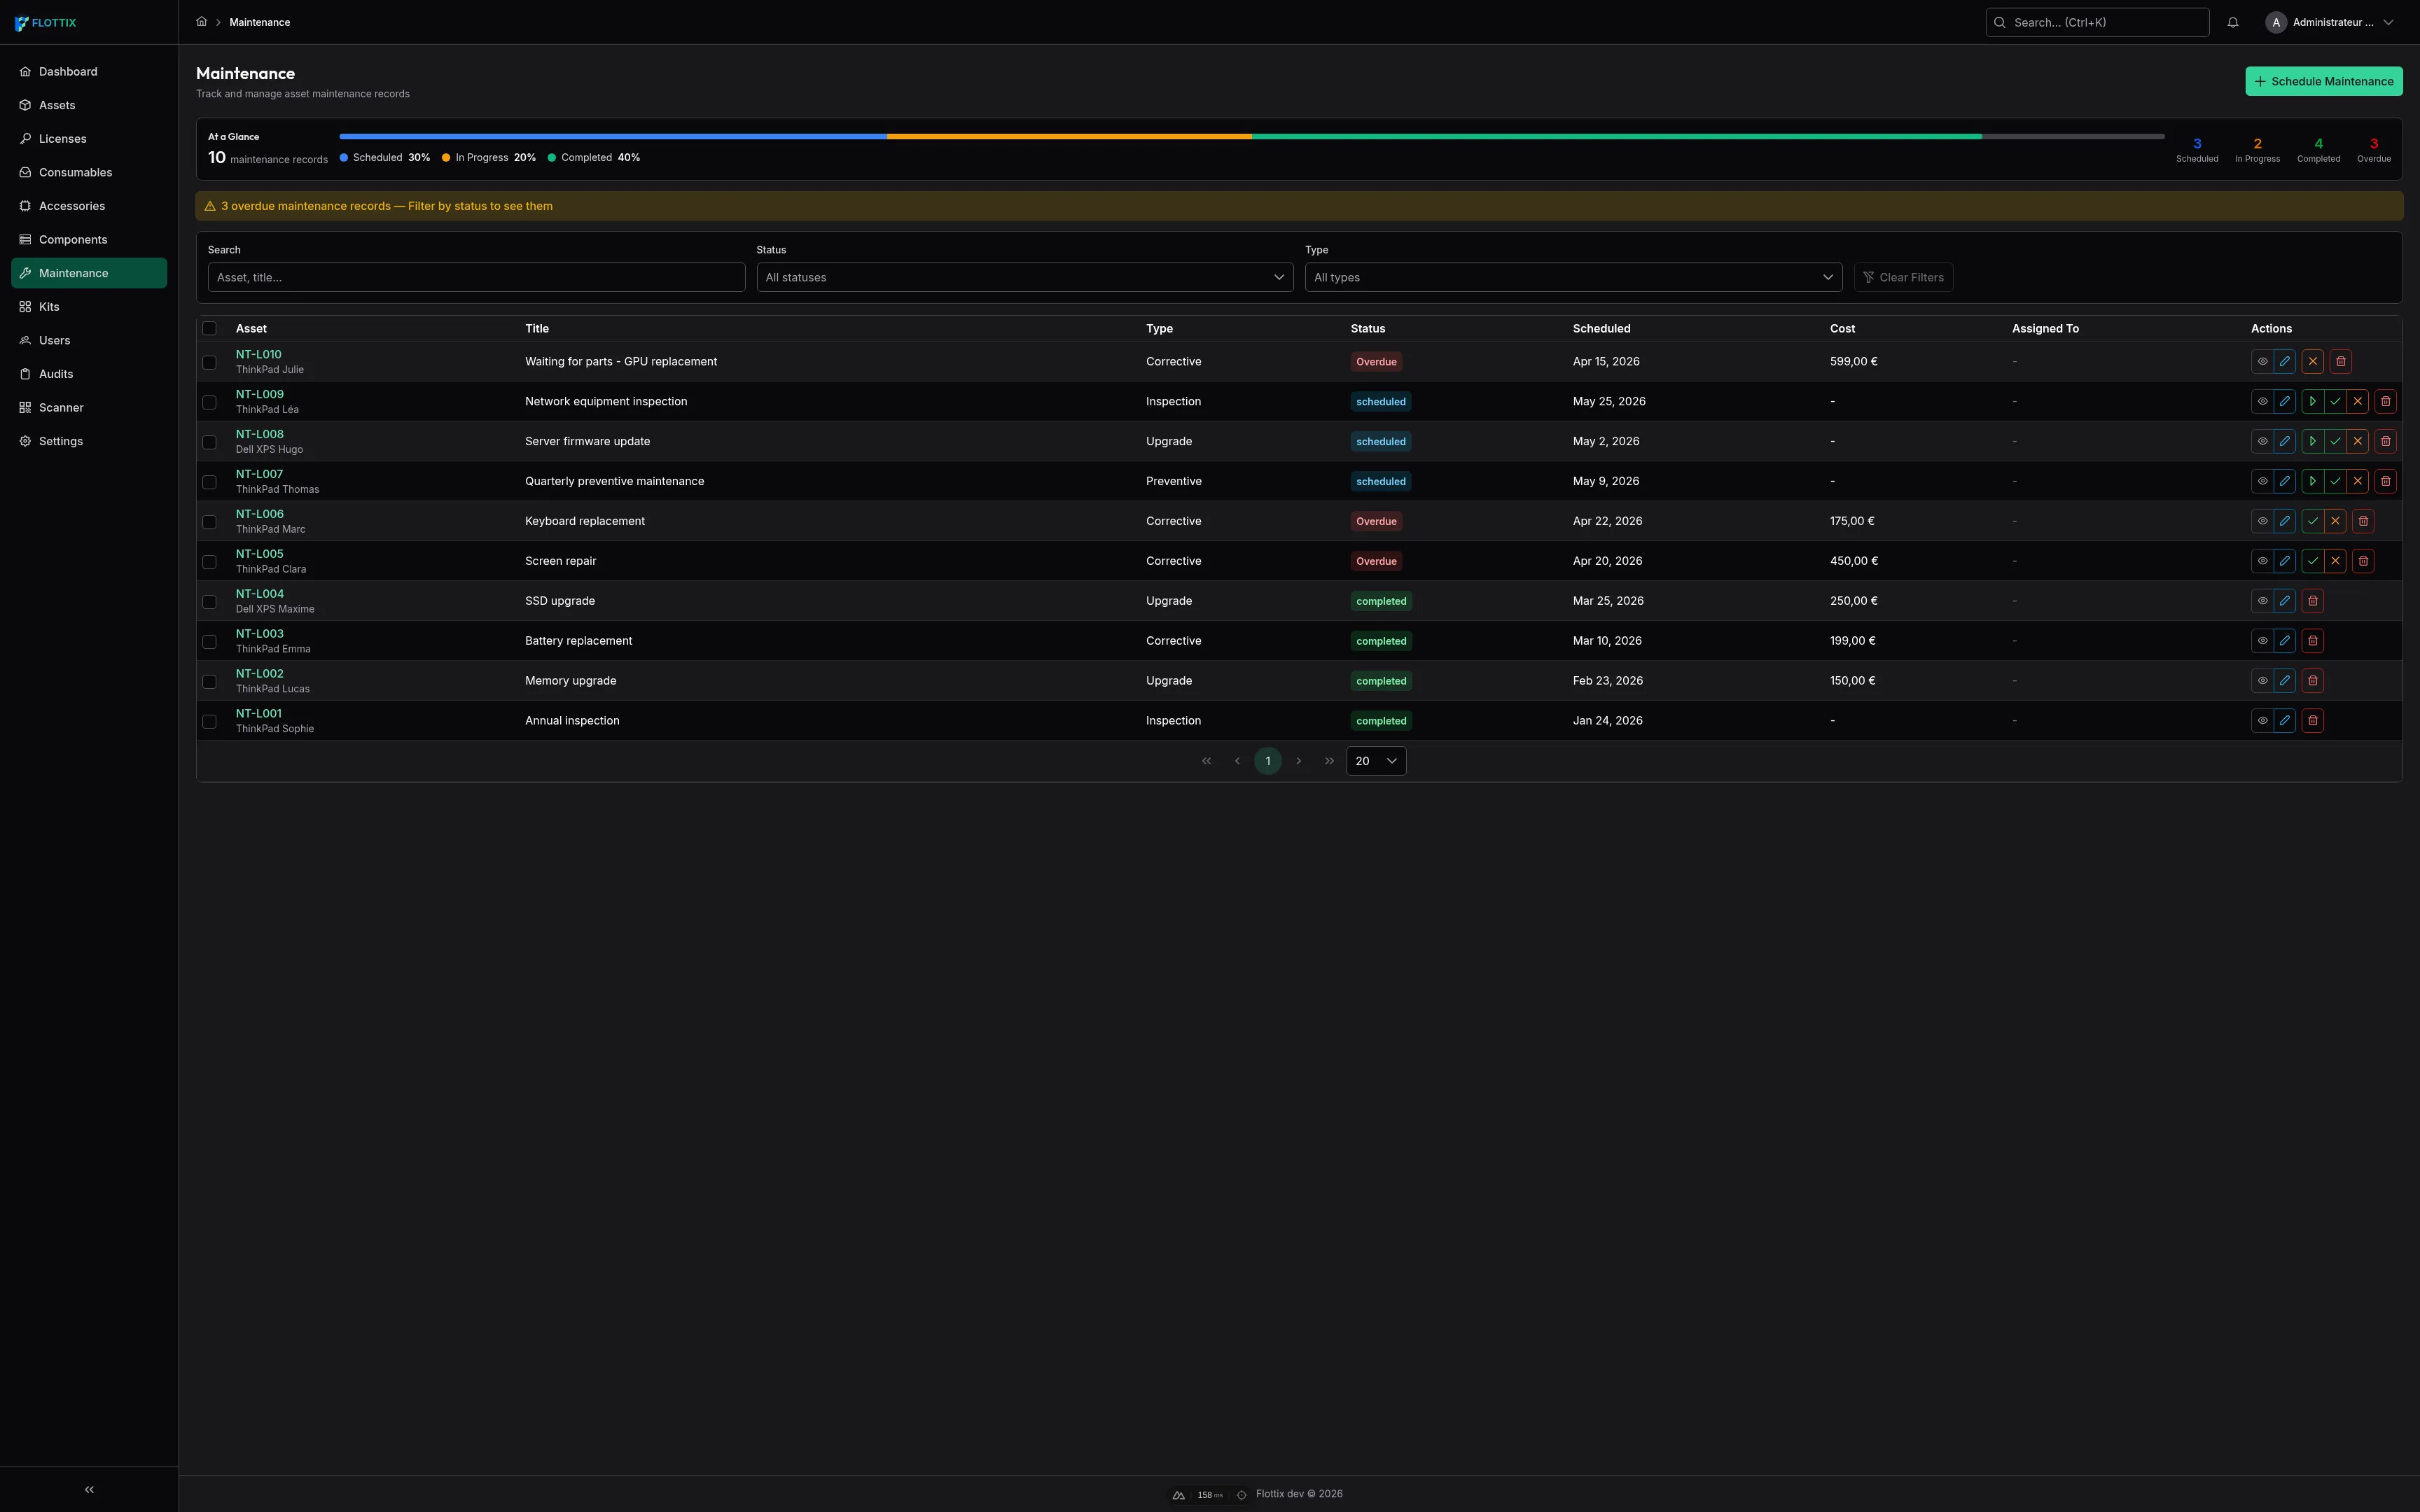The image size is (2420, 1512).
Task: Click the overdue maintenance records warning banner
Action: [1299, 206]
